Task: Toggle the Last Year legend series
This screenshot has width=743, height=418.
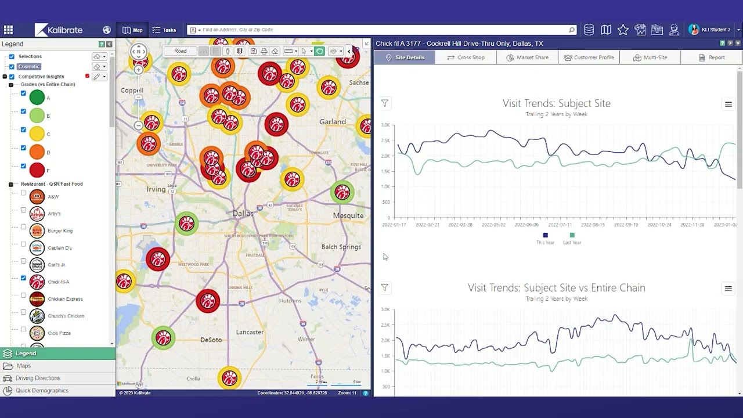Action: tap(572, 239)
